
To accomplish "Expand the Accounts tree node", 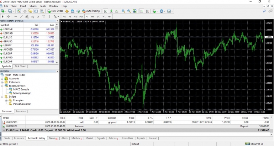I will point(2,78).
